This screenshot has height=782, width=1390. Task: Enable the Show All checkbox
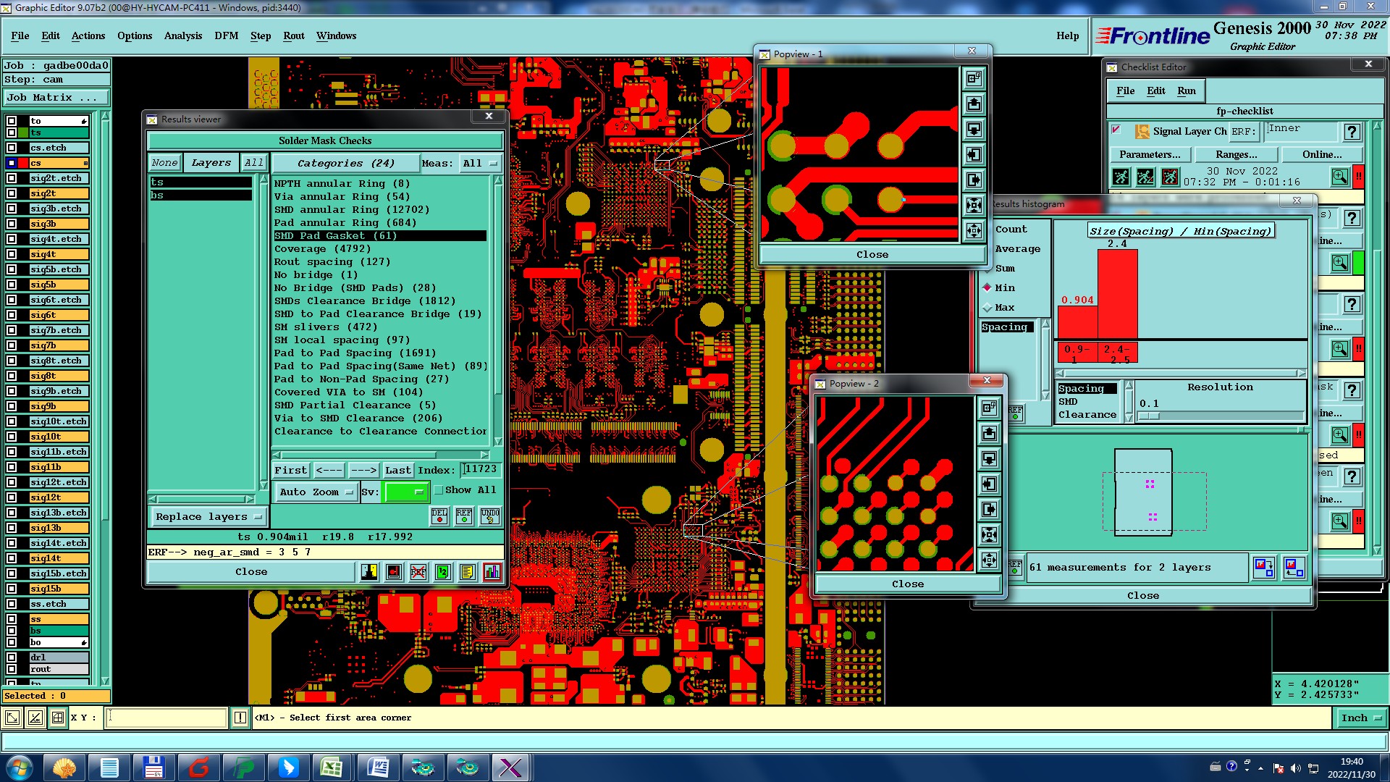coord(439,490)
